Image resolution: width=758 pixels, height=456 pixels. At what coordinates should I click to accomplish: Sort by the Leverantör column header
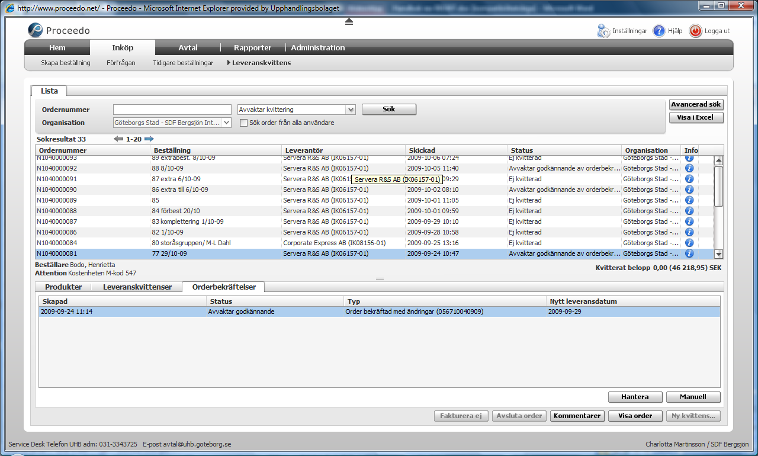click(343, 150)
